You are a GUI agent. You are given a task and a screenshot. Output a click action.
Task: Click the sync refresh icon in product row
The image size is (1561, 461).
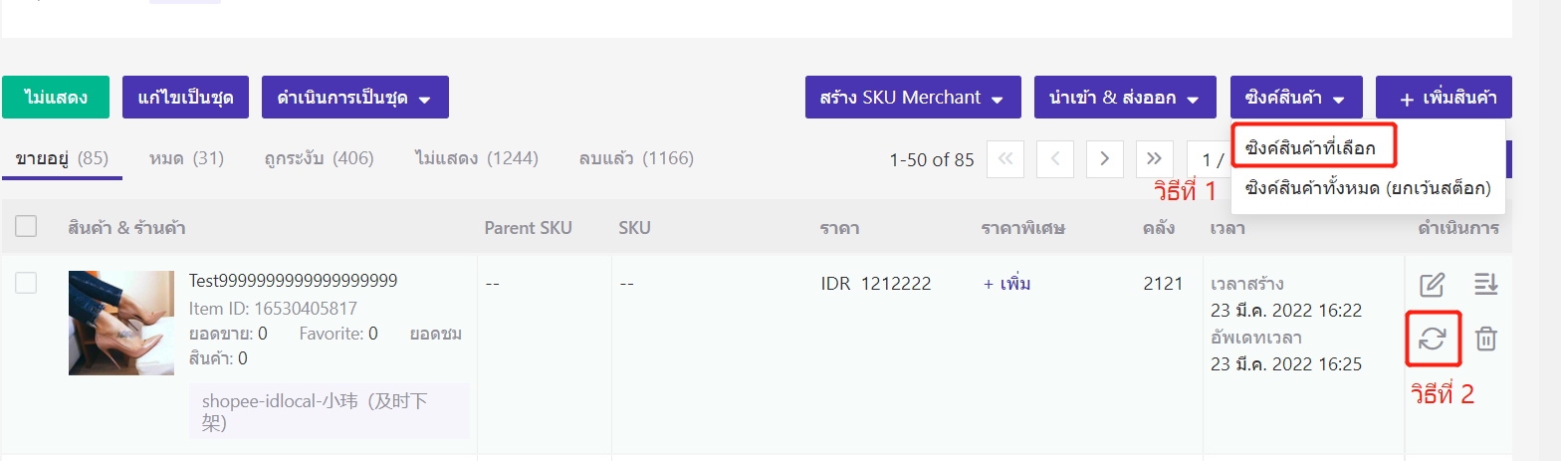[x=1432, y=339]
